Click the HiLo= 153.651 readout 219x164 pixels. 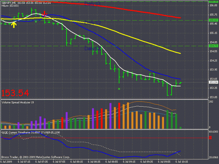tap(10, 6)
